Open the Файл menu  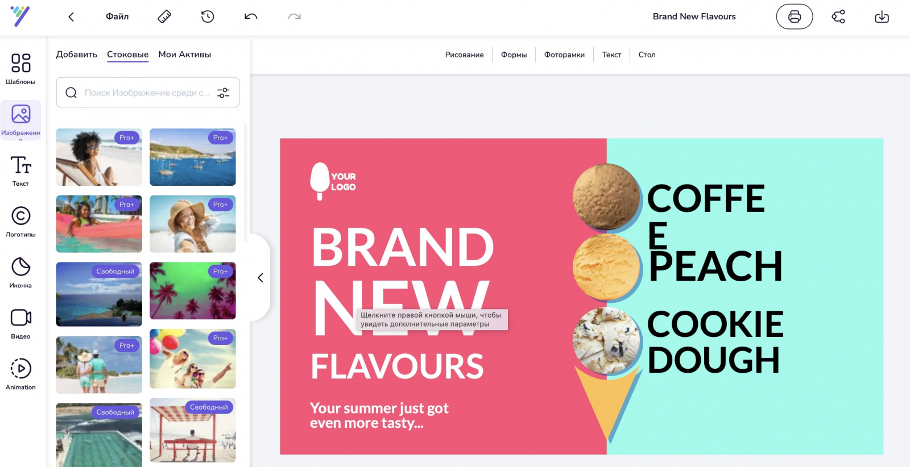[117, 16]
